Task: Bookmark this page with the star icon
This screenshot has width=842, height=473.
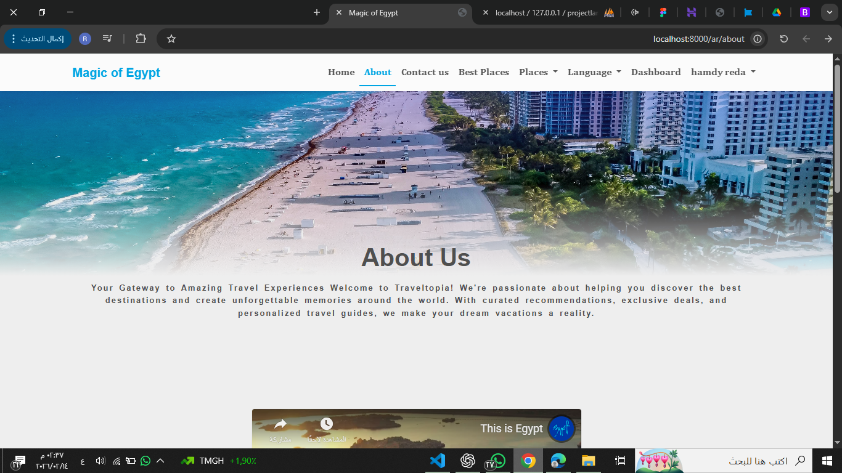Action: tap(171, 39)
